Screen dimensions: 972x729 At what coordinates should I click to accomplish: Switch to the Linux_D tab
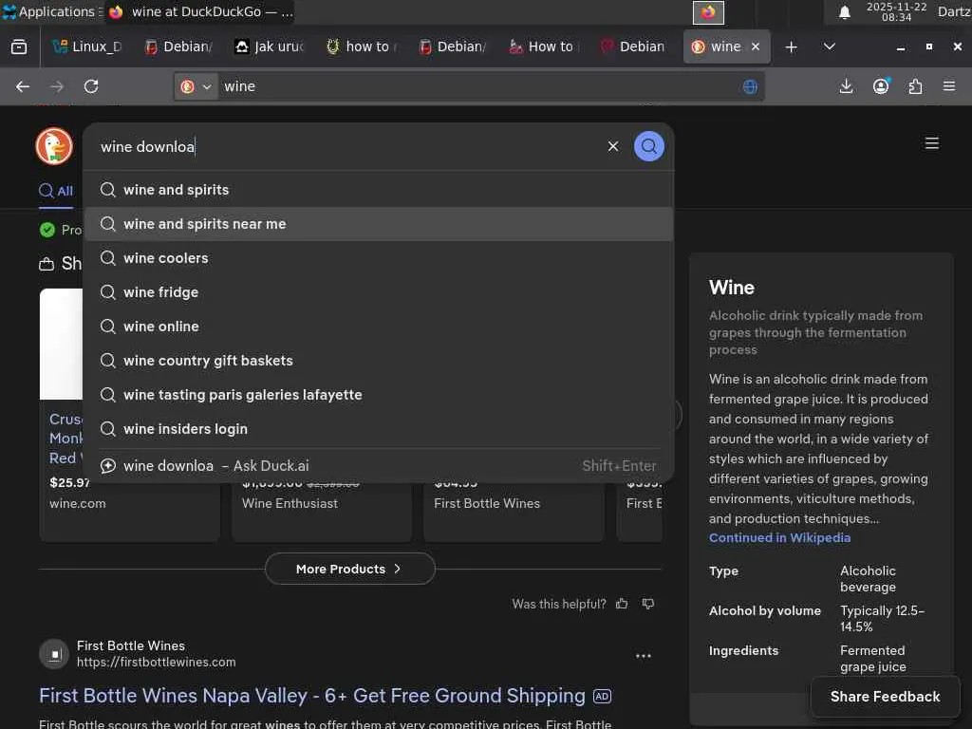click(87, 47)
